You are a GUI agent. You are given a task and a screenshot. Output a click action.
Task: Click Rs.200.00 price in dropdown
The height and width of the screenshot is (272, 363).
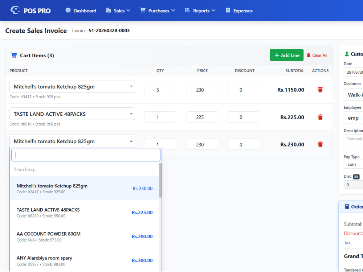(142, 236)
